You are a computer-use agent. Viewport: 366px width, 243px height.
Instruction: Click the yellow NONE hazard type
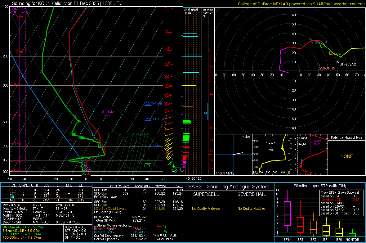(x=346, y=156)
